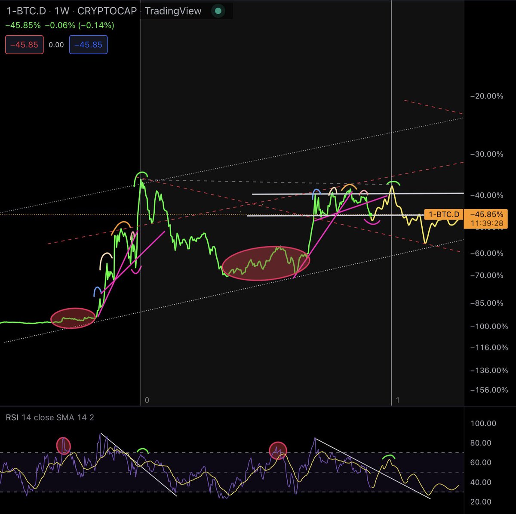Click the RSI indicator legend title
Viewport: 516px width, 514px height.
(x=12, y=418)
